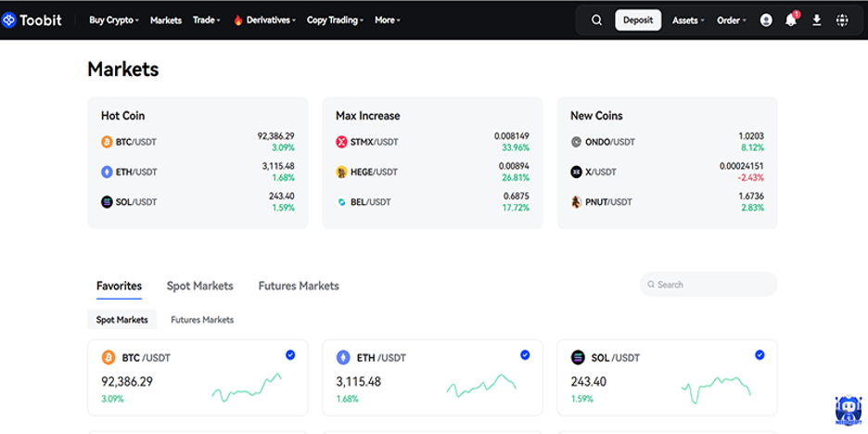Open the chatbot assistant icon
The image size is (868, 434).
[x=848, y=409]
